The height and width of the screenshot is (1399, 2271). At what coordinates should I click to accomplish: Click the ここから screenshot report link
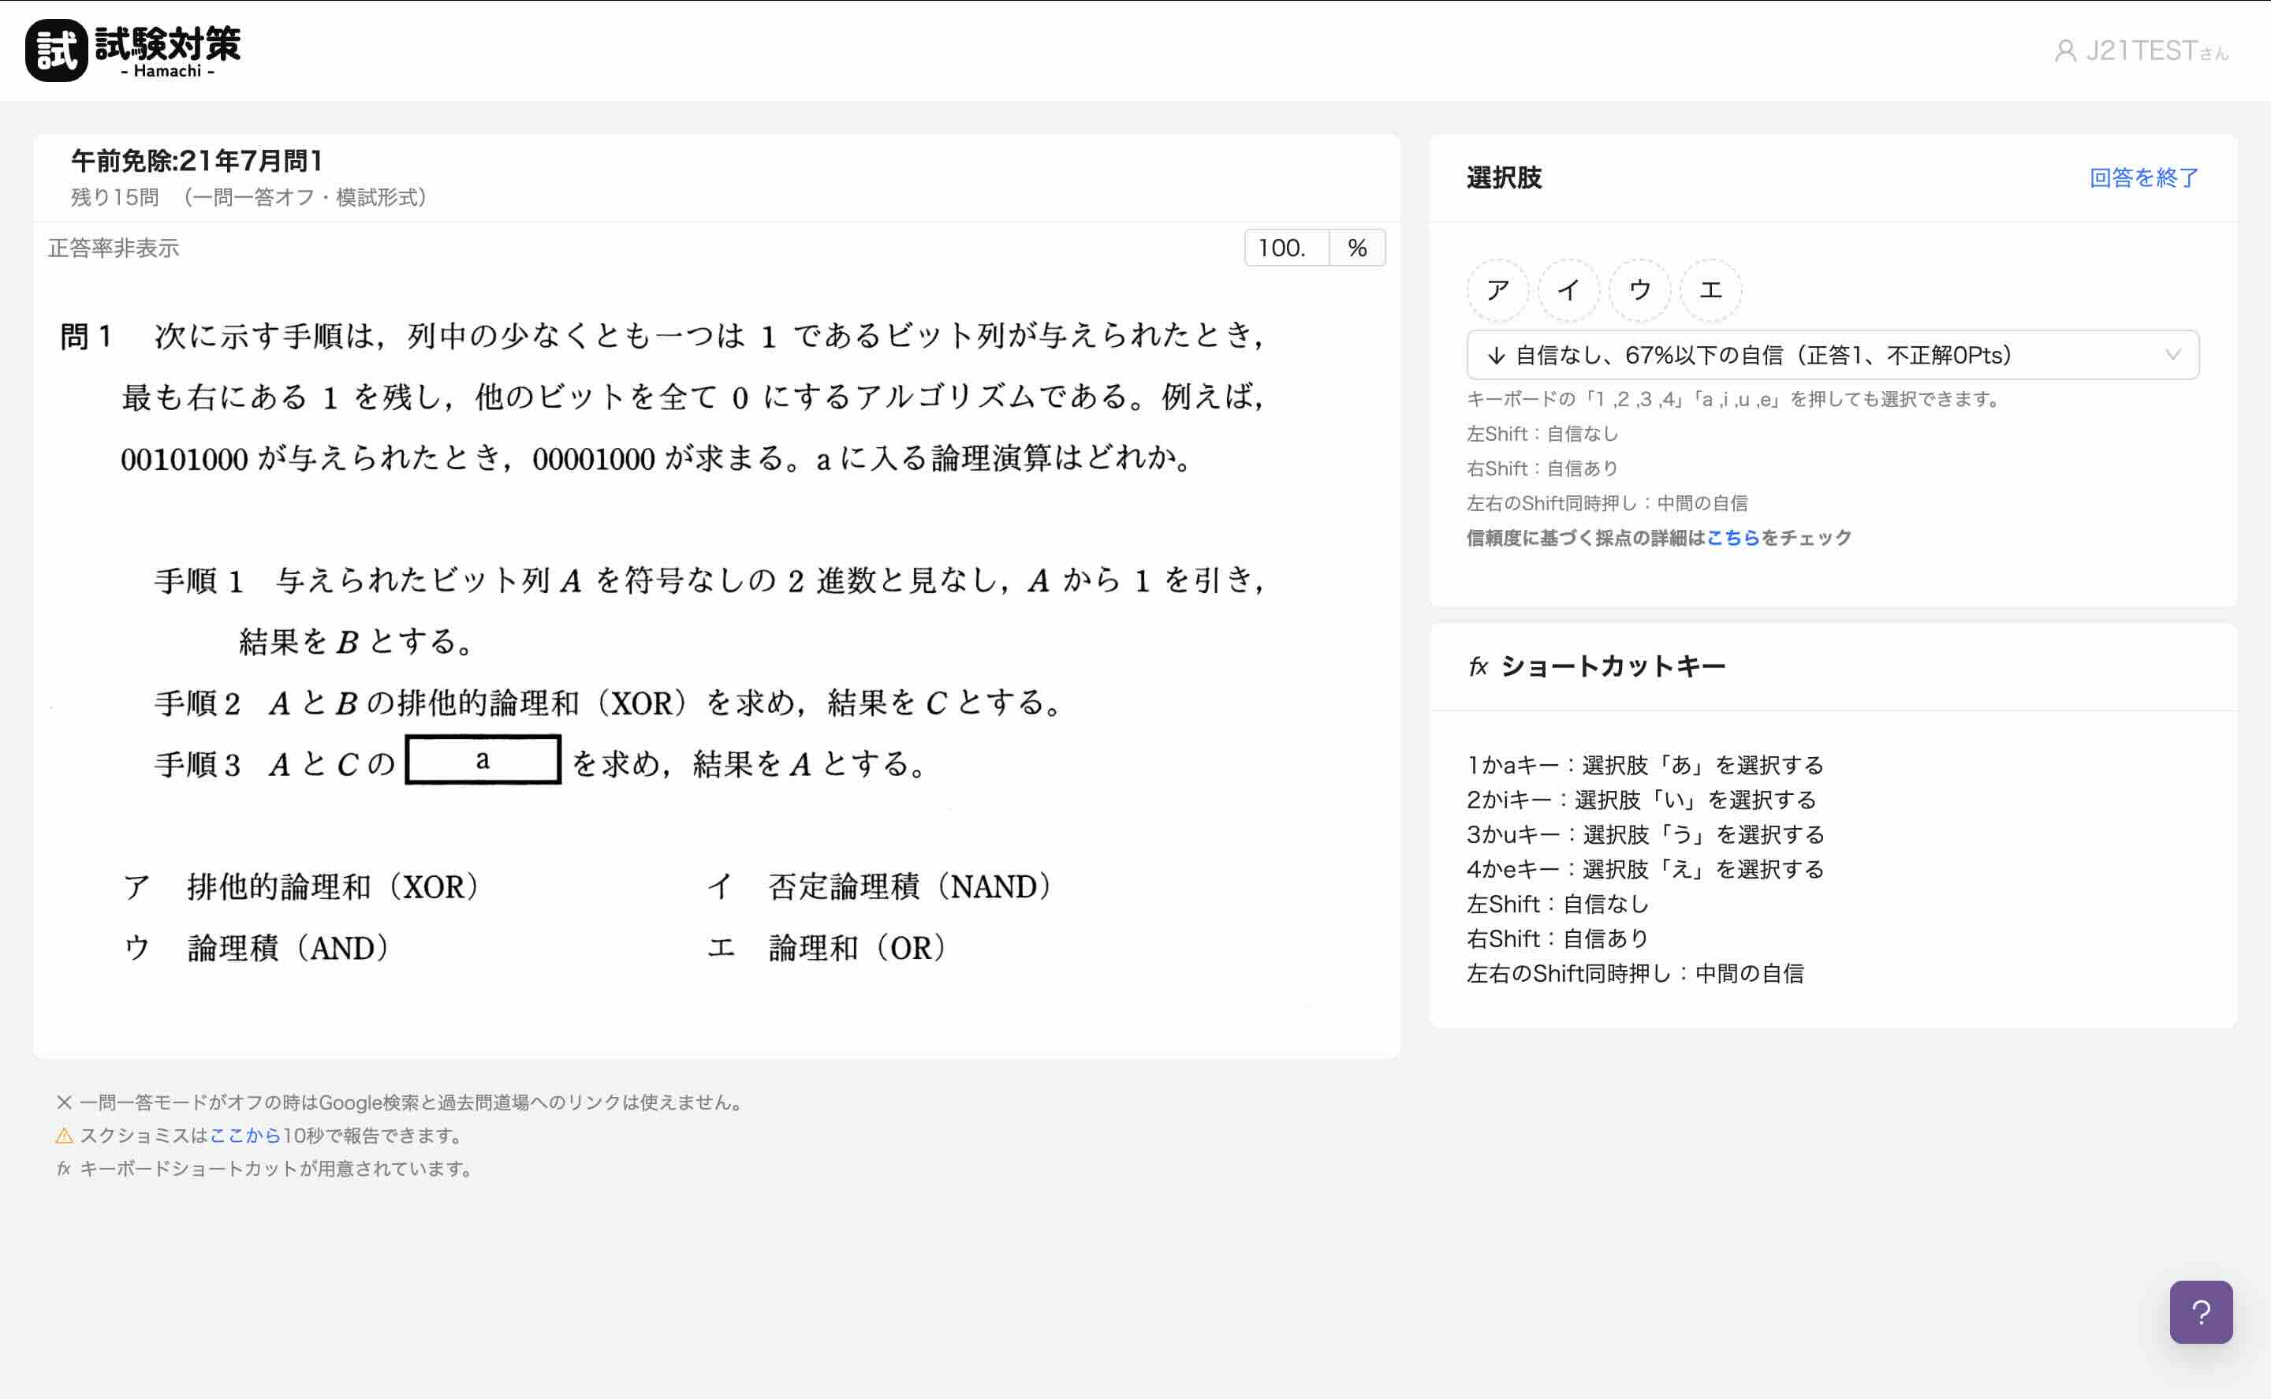245,1136
